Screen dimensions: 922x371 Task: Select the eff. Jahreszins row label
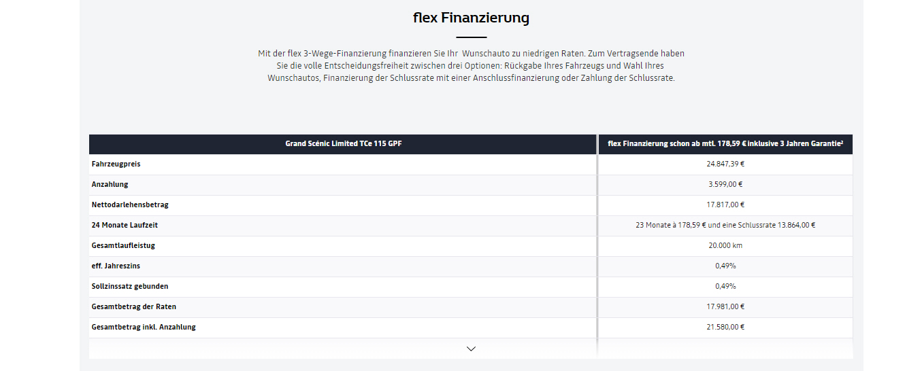pyautogui.click(x=116, y=266)
